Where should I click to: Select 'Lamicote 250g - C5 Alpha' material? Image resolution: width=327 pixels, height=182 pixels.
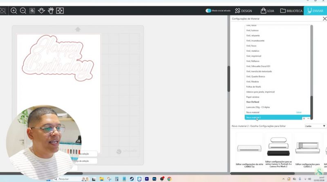coord(258,107)
